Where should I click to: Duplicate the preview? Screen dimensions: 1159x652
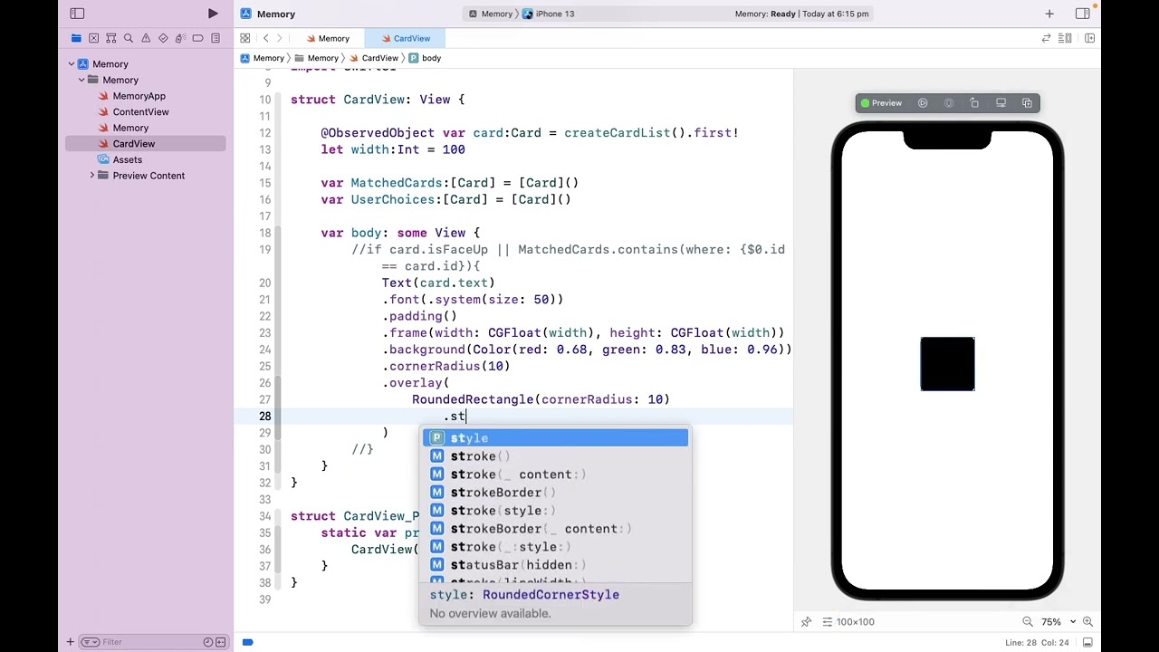(1027, 103)
